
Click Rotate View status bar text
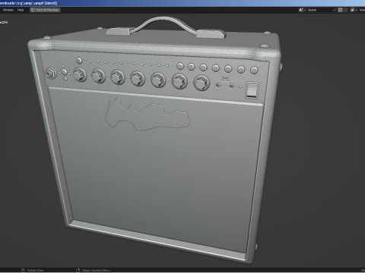click(35, 271)
